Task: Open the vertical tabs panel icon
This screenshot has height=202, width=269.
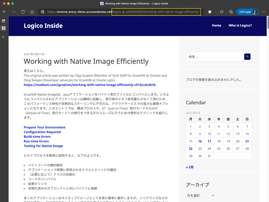Action: pyautogui.click(x=4, y=21)
